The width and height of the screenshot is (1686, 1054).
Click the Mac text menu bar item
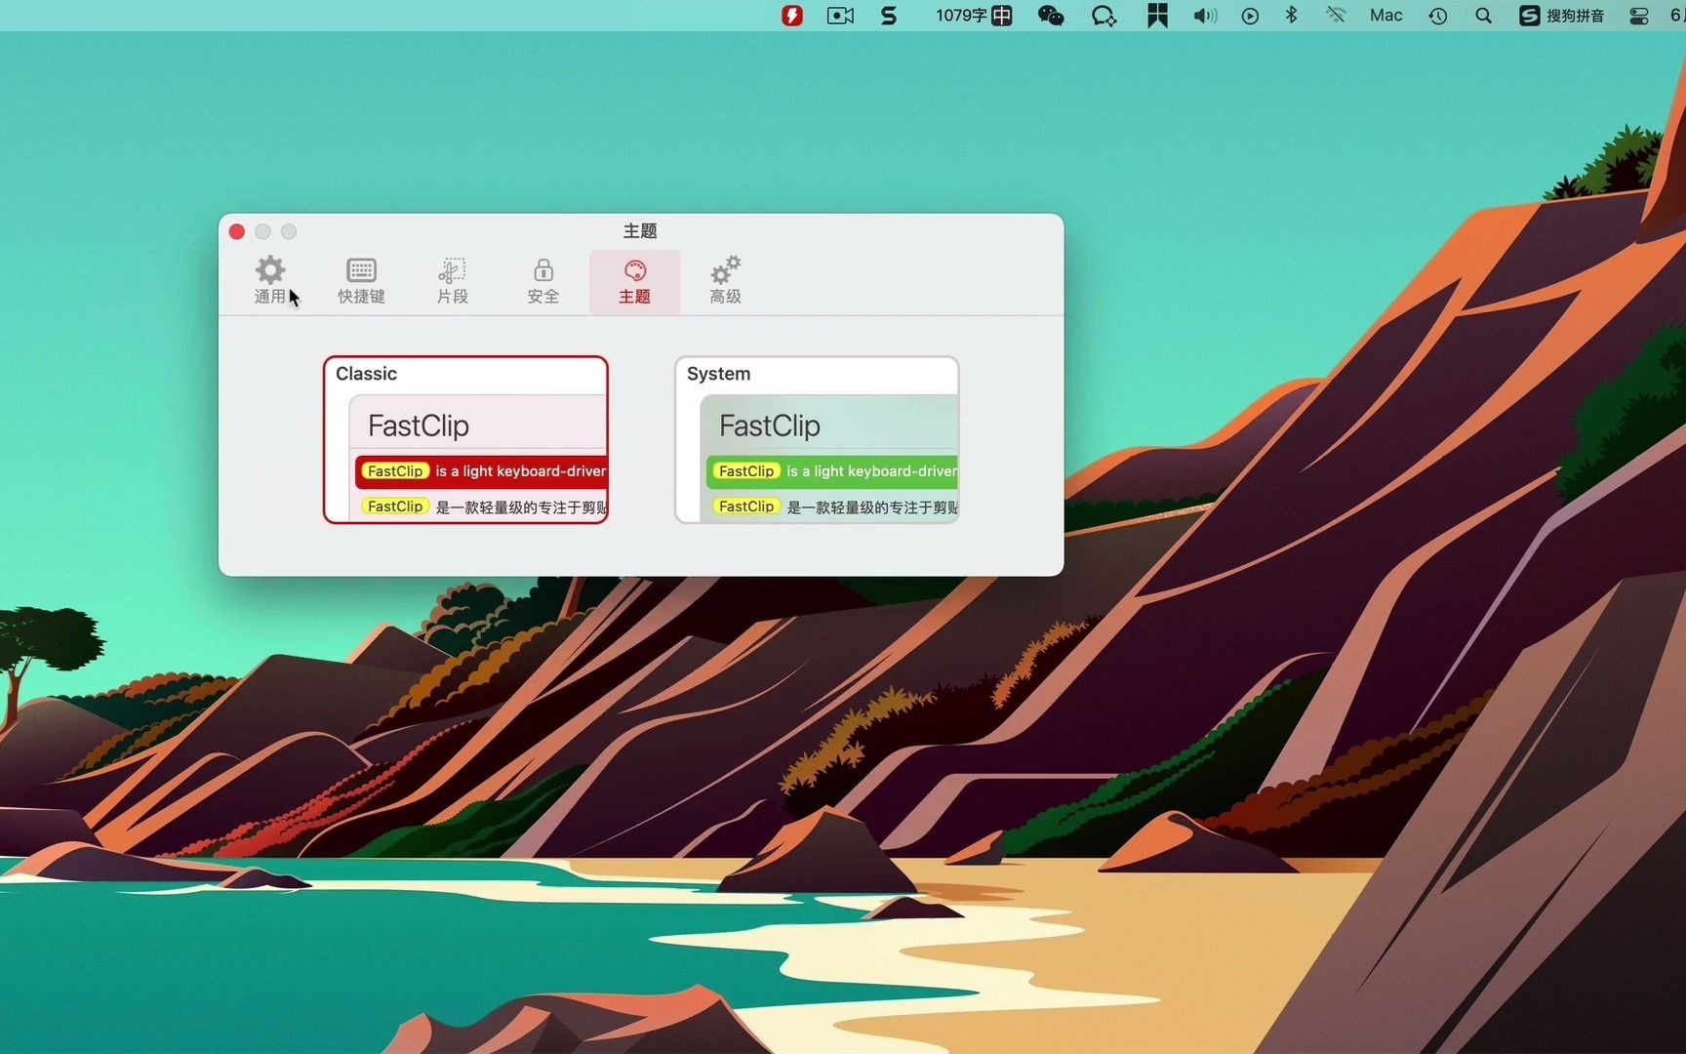pyautogui.click(x=1385, y=16)
